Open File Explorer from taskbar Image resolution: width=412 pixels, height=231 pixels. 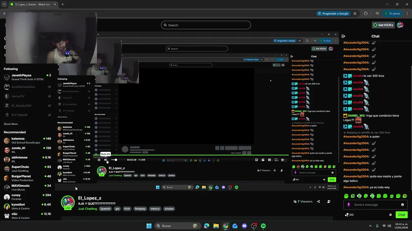(216, 226)
